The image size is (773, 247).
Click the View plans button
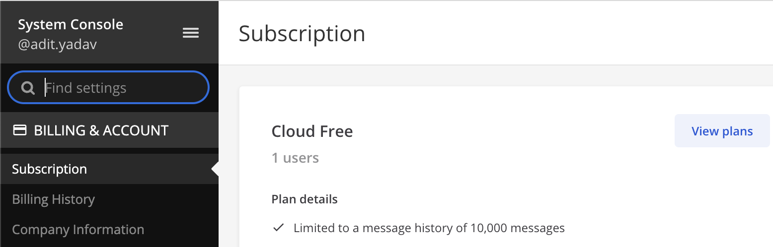722,131
